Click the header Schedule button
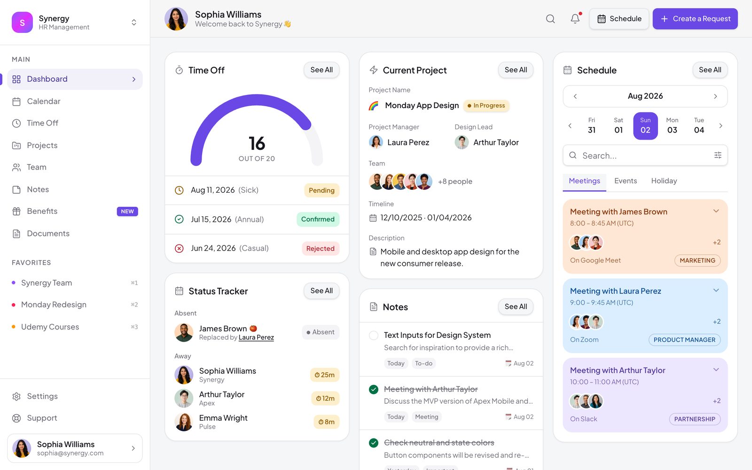 [619, 19]
